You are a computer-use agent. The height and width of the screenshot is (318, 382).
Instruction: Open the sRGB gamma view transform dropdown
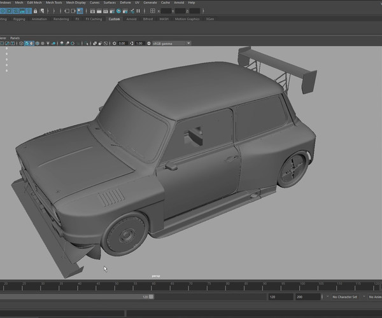click(x=171, y=43)
